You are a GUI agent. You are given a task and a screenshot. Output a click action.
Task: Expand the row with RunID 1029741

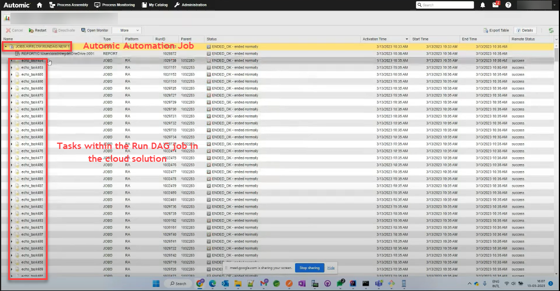coord(12,242)
